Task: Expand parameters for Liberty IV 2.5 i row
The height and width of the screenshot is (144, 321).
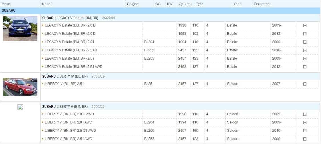Action: pos(305,84)
